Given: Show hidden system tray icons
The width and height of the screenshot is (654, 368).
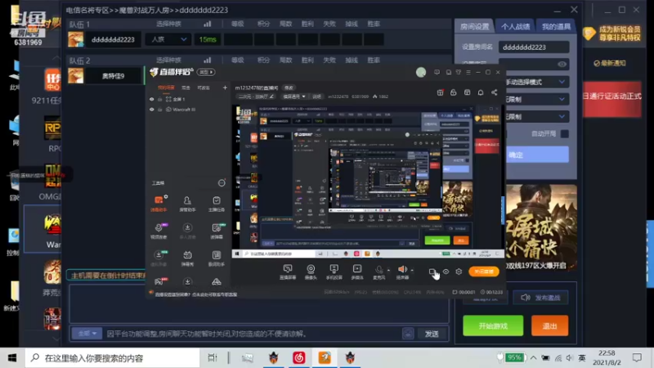Looking at the screenshot, I should click(533, 357).
